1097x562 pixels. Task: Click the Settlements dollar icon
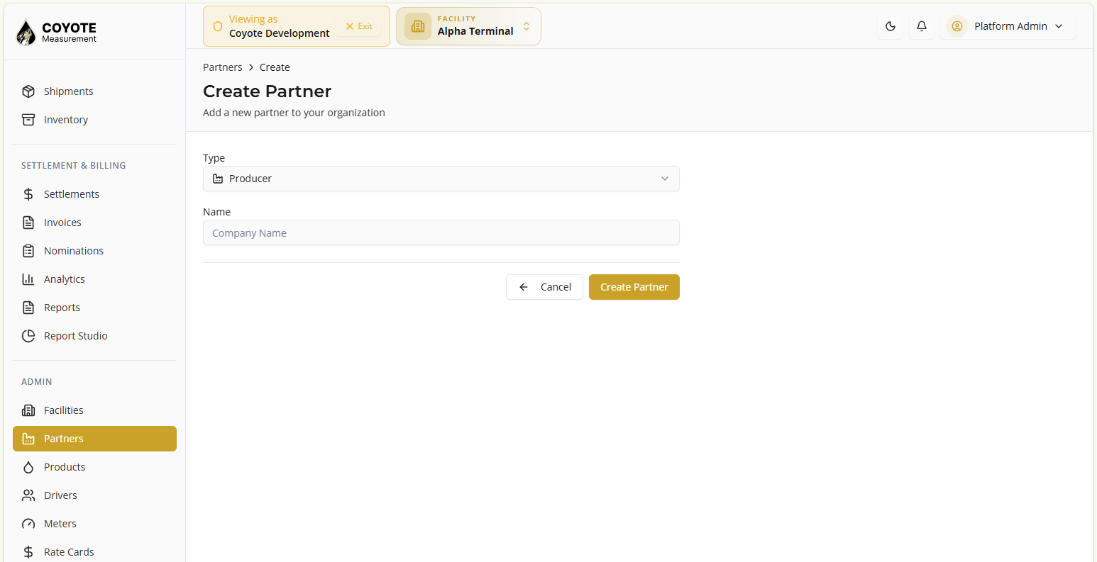point(28,194)
